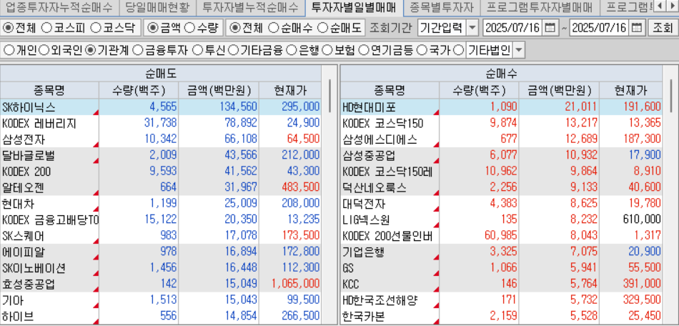The image size is (679, 326).
Task: Click the 순매수 table vertical scrollbar
Action: (671, 96)
